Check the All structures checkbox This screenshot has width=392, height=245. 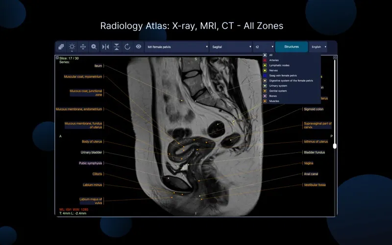point(265,55)
